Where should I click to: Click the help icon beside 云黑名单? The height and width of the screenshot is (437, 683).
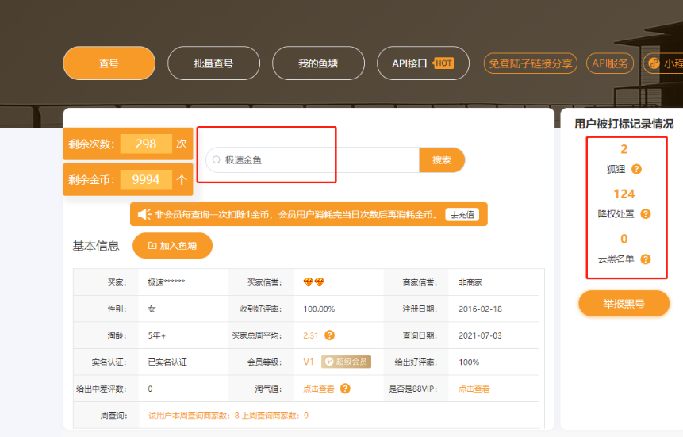coord(645,259)
